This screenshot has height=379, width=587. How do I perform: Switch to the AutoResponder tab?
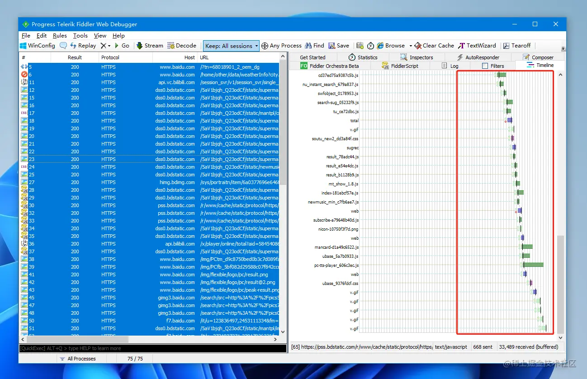point(478,57)
